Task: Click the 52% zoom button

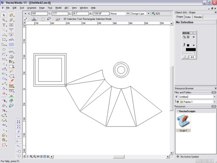Action: (x=156, y=14)
